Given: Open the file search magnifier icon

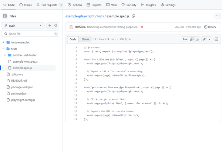Looking at the screenshot, I should 56,26.
